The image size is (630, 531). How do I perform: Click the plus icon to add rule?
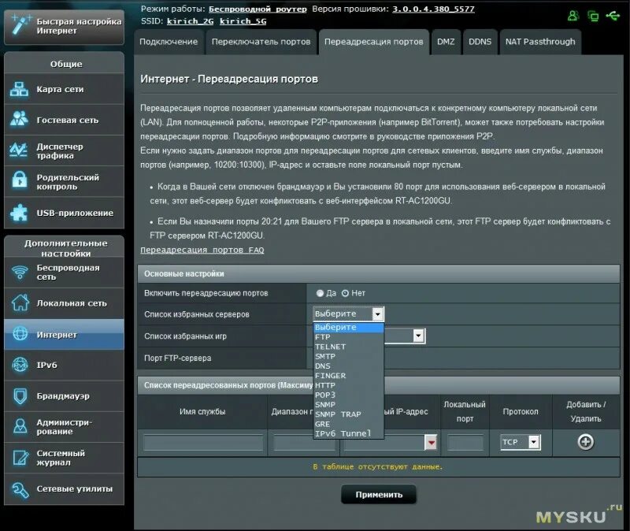(x=585, y=442)
